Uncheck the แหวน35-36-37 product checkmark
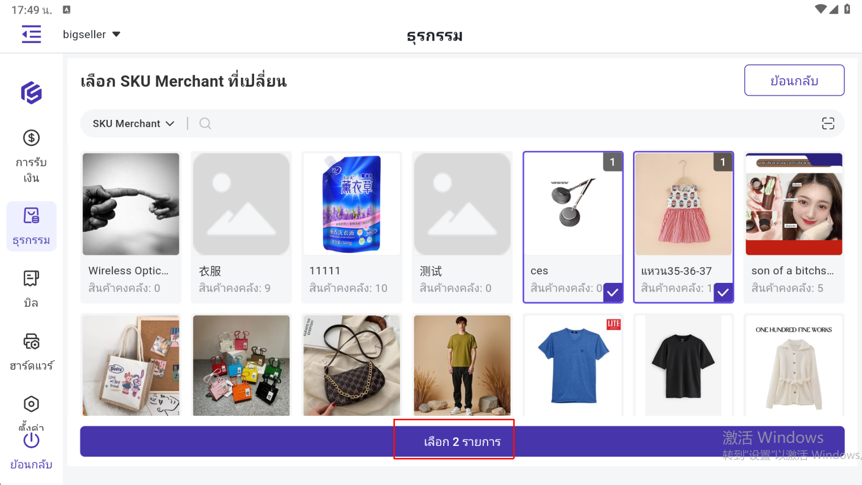This screenshot has height=485, width=862. tap(723, 292)
